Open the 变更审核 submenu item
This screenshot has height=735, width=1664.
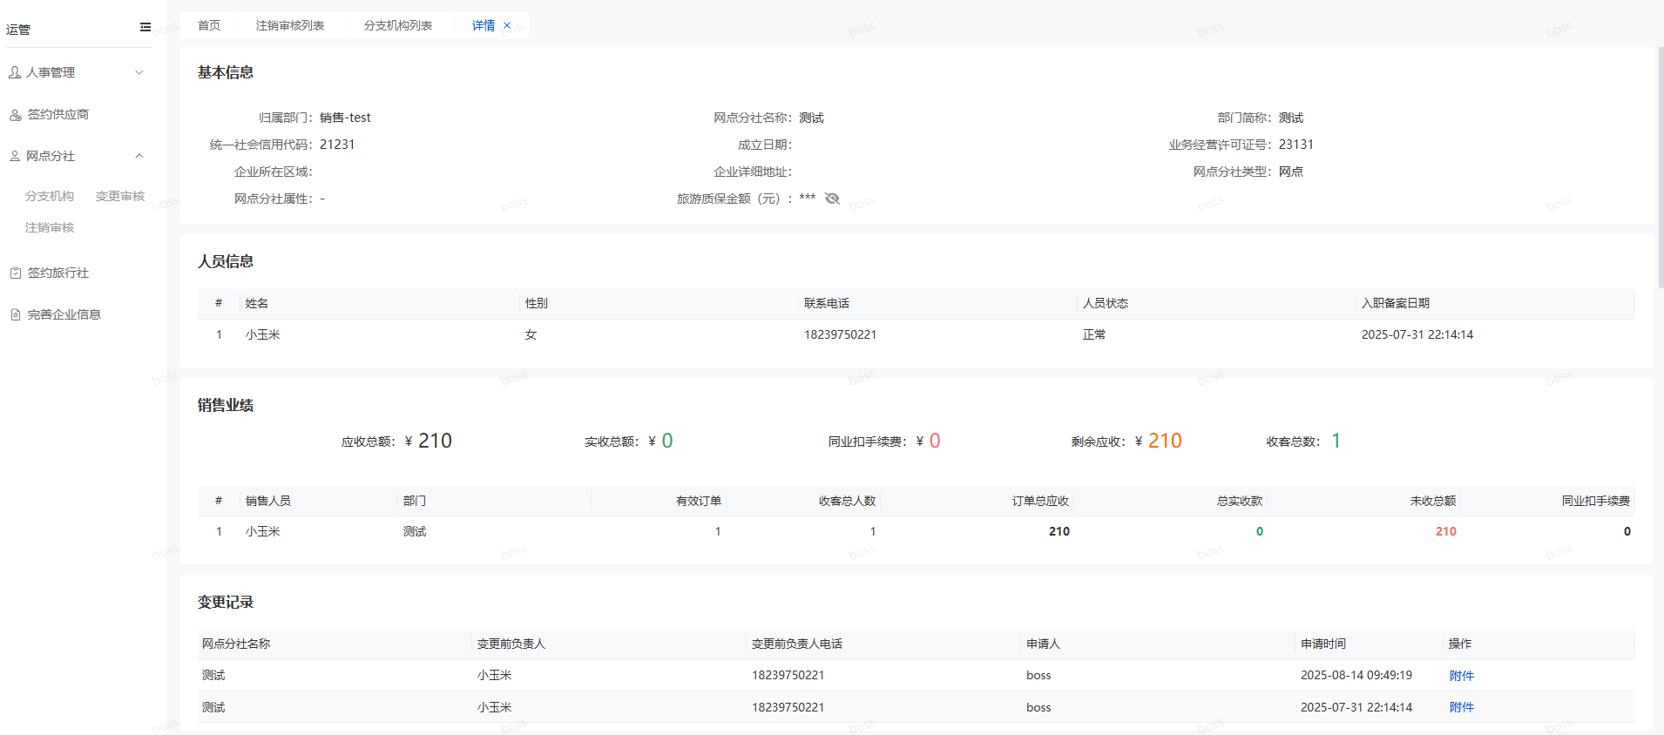point(120,196)
